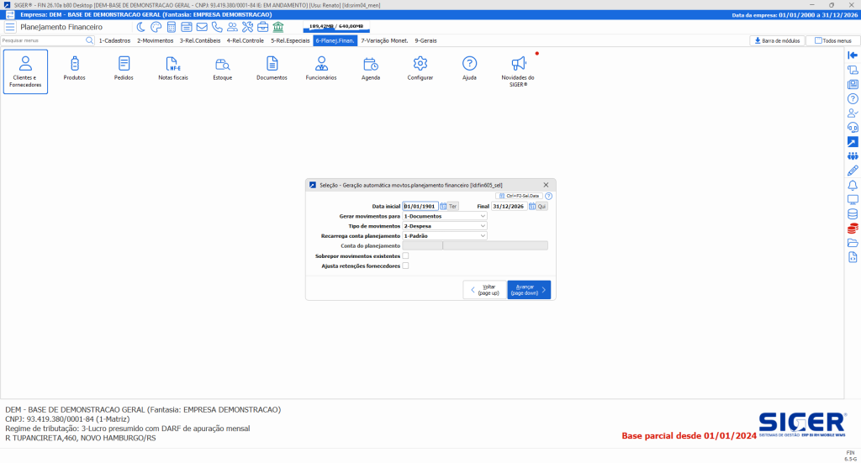Click the Avançar (page down) button
The height and width of the screenshot is (463, 861).
(x=529, y=290)
